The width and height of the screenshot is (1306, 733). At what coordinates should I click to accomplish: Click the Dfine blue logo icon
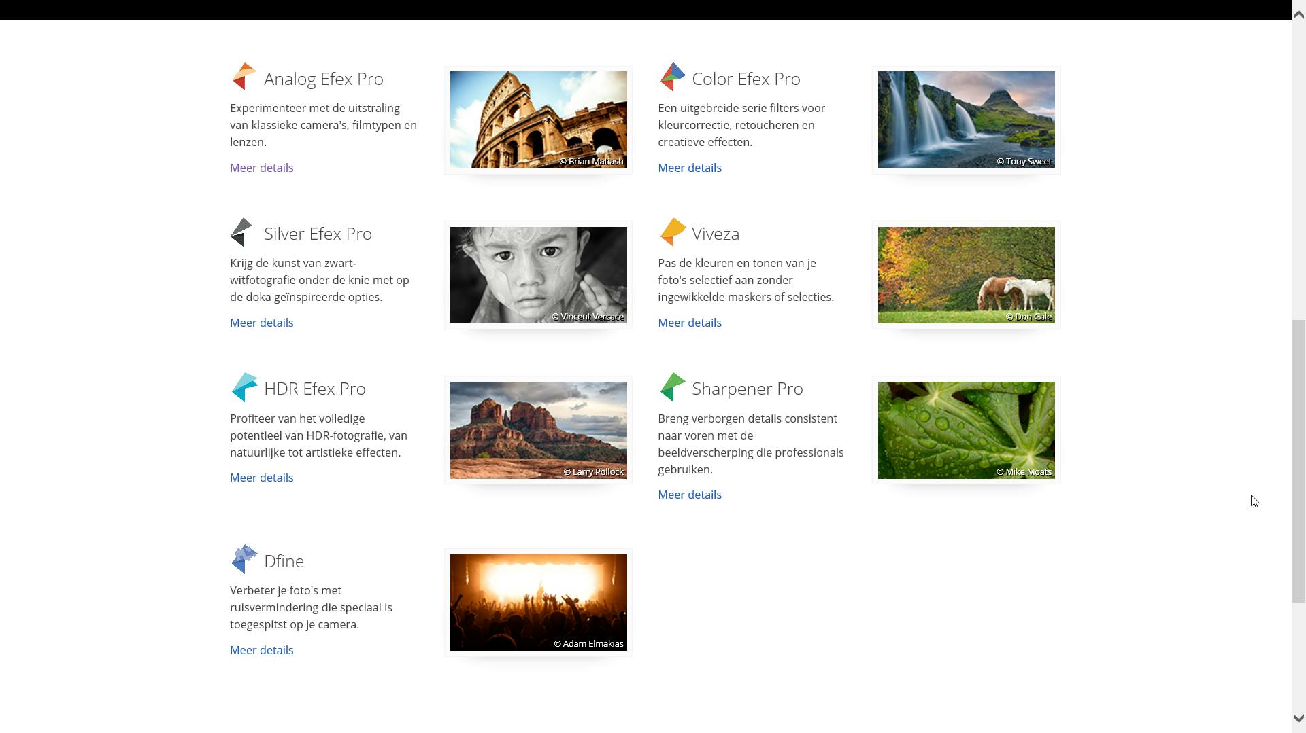coord(244,560)
